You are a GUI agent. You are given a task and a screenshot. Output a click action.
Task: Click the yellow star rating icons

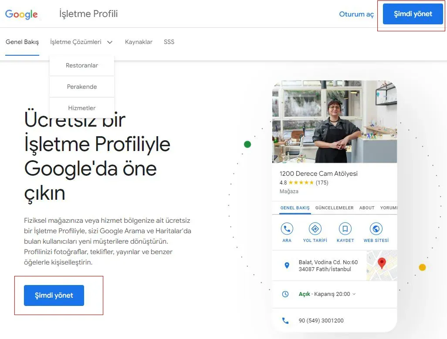click(x=301, y=182)
